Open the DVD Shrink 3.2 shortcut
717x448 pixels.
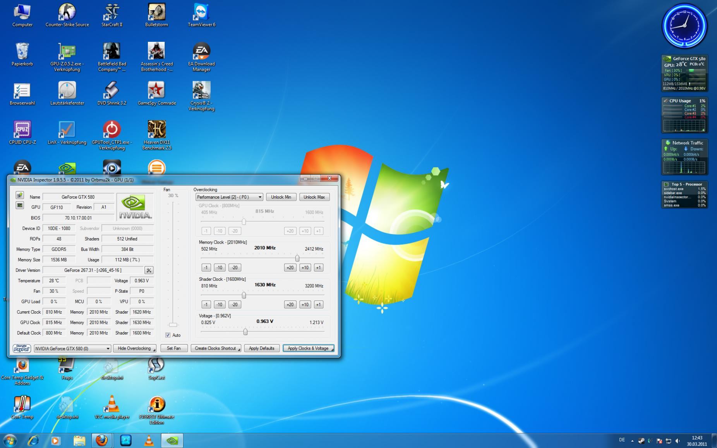point(111,93)
